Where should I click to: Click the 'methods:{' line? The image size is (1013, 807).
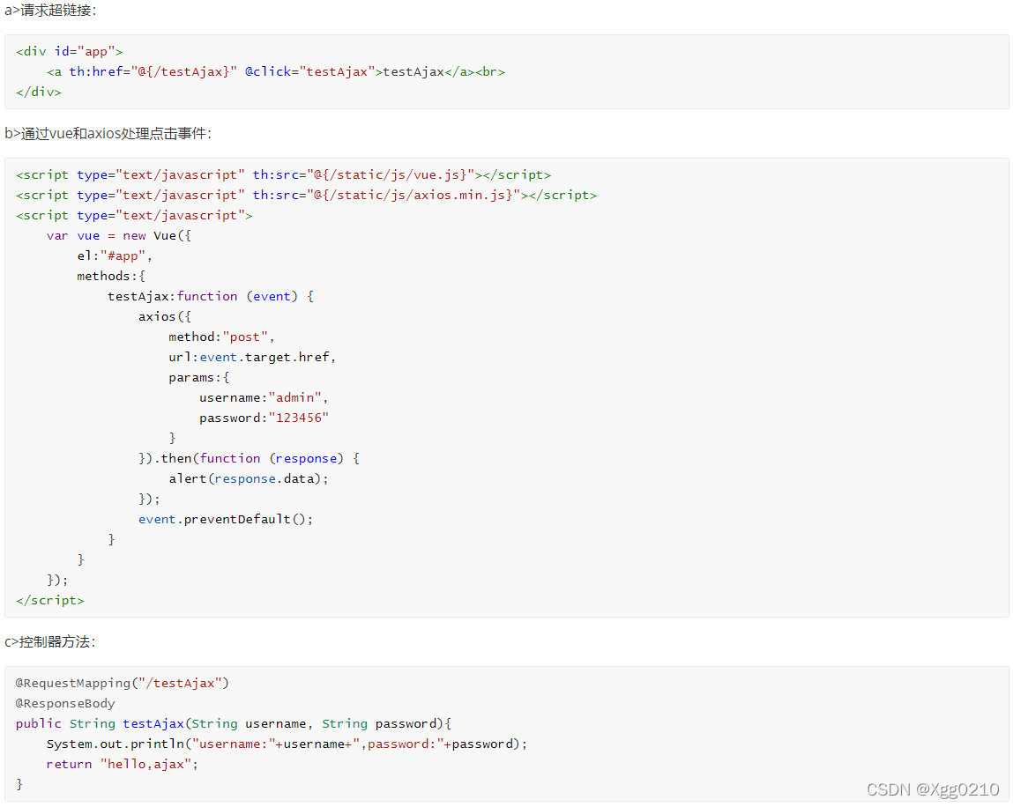pyautogui.click(x=111, y=276)
